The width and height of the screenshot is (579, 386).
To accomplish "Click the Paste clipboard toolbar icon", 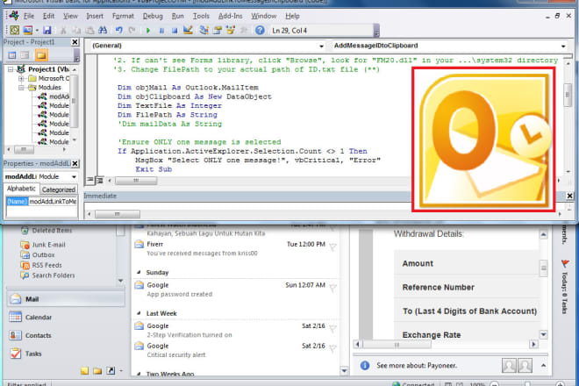I will coord(89,31).
